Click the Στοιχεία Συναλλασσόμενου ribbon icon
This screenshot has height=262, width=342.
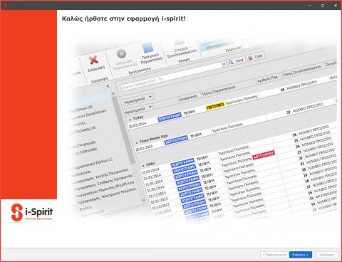click(179, 43)
